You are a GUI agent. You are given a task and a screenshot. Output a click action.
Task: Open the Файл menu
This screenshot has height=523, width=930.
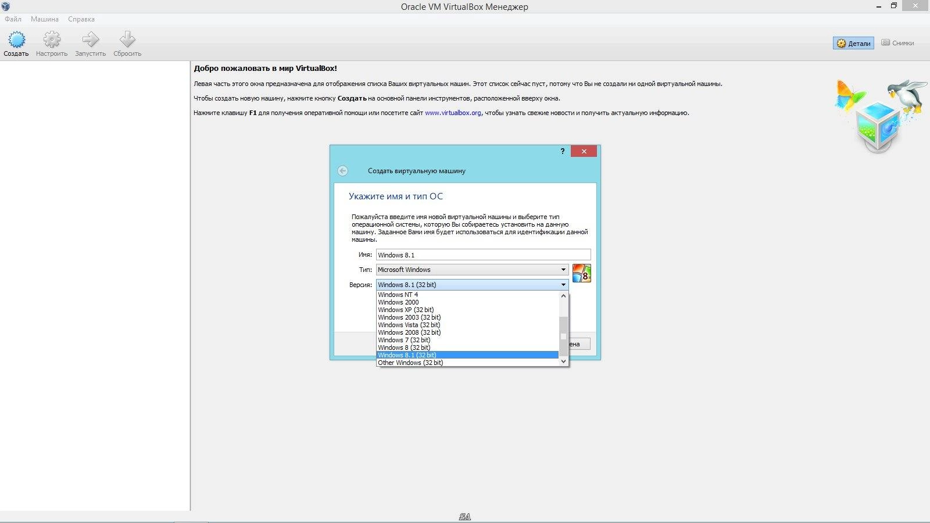(13, 19)
